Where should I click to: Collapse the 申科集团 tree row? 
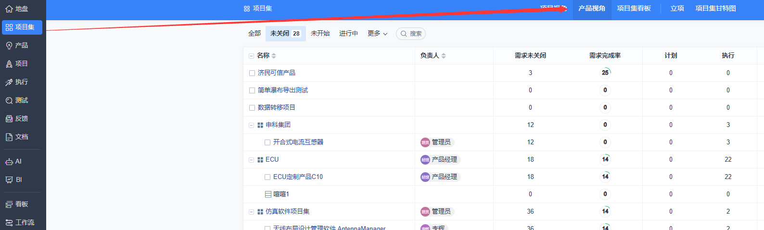click(251, 125)
